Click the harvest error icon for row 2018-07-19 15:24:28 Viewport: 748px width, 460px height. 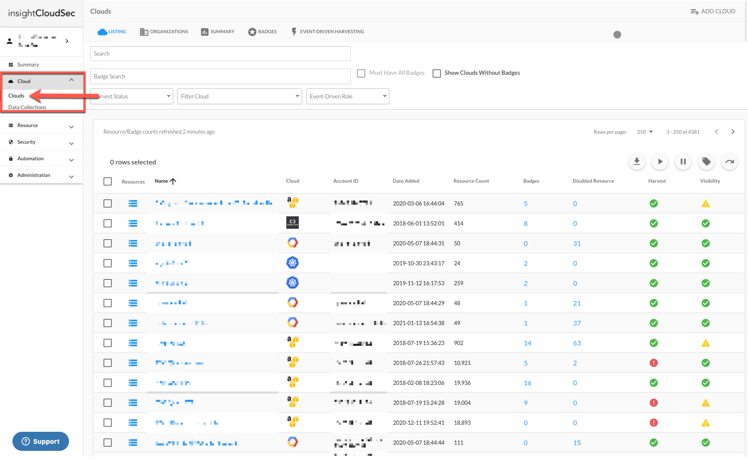654,403
